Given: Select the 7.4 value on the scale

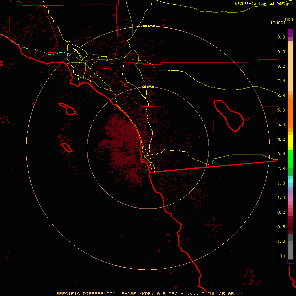Looking at the screenshot, I should 281,81.
